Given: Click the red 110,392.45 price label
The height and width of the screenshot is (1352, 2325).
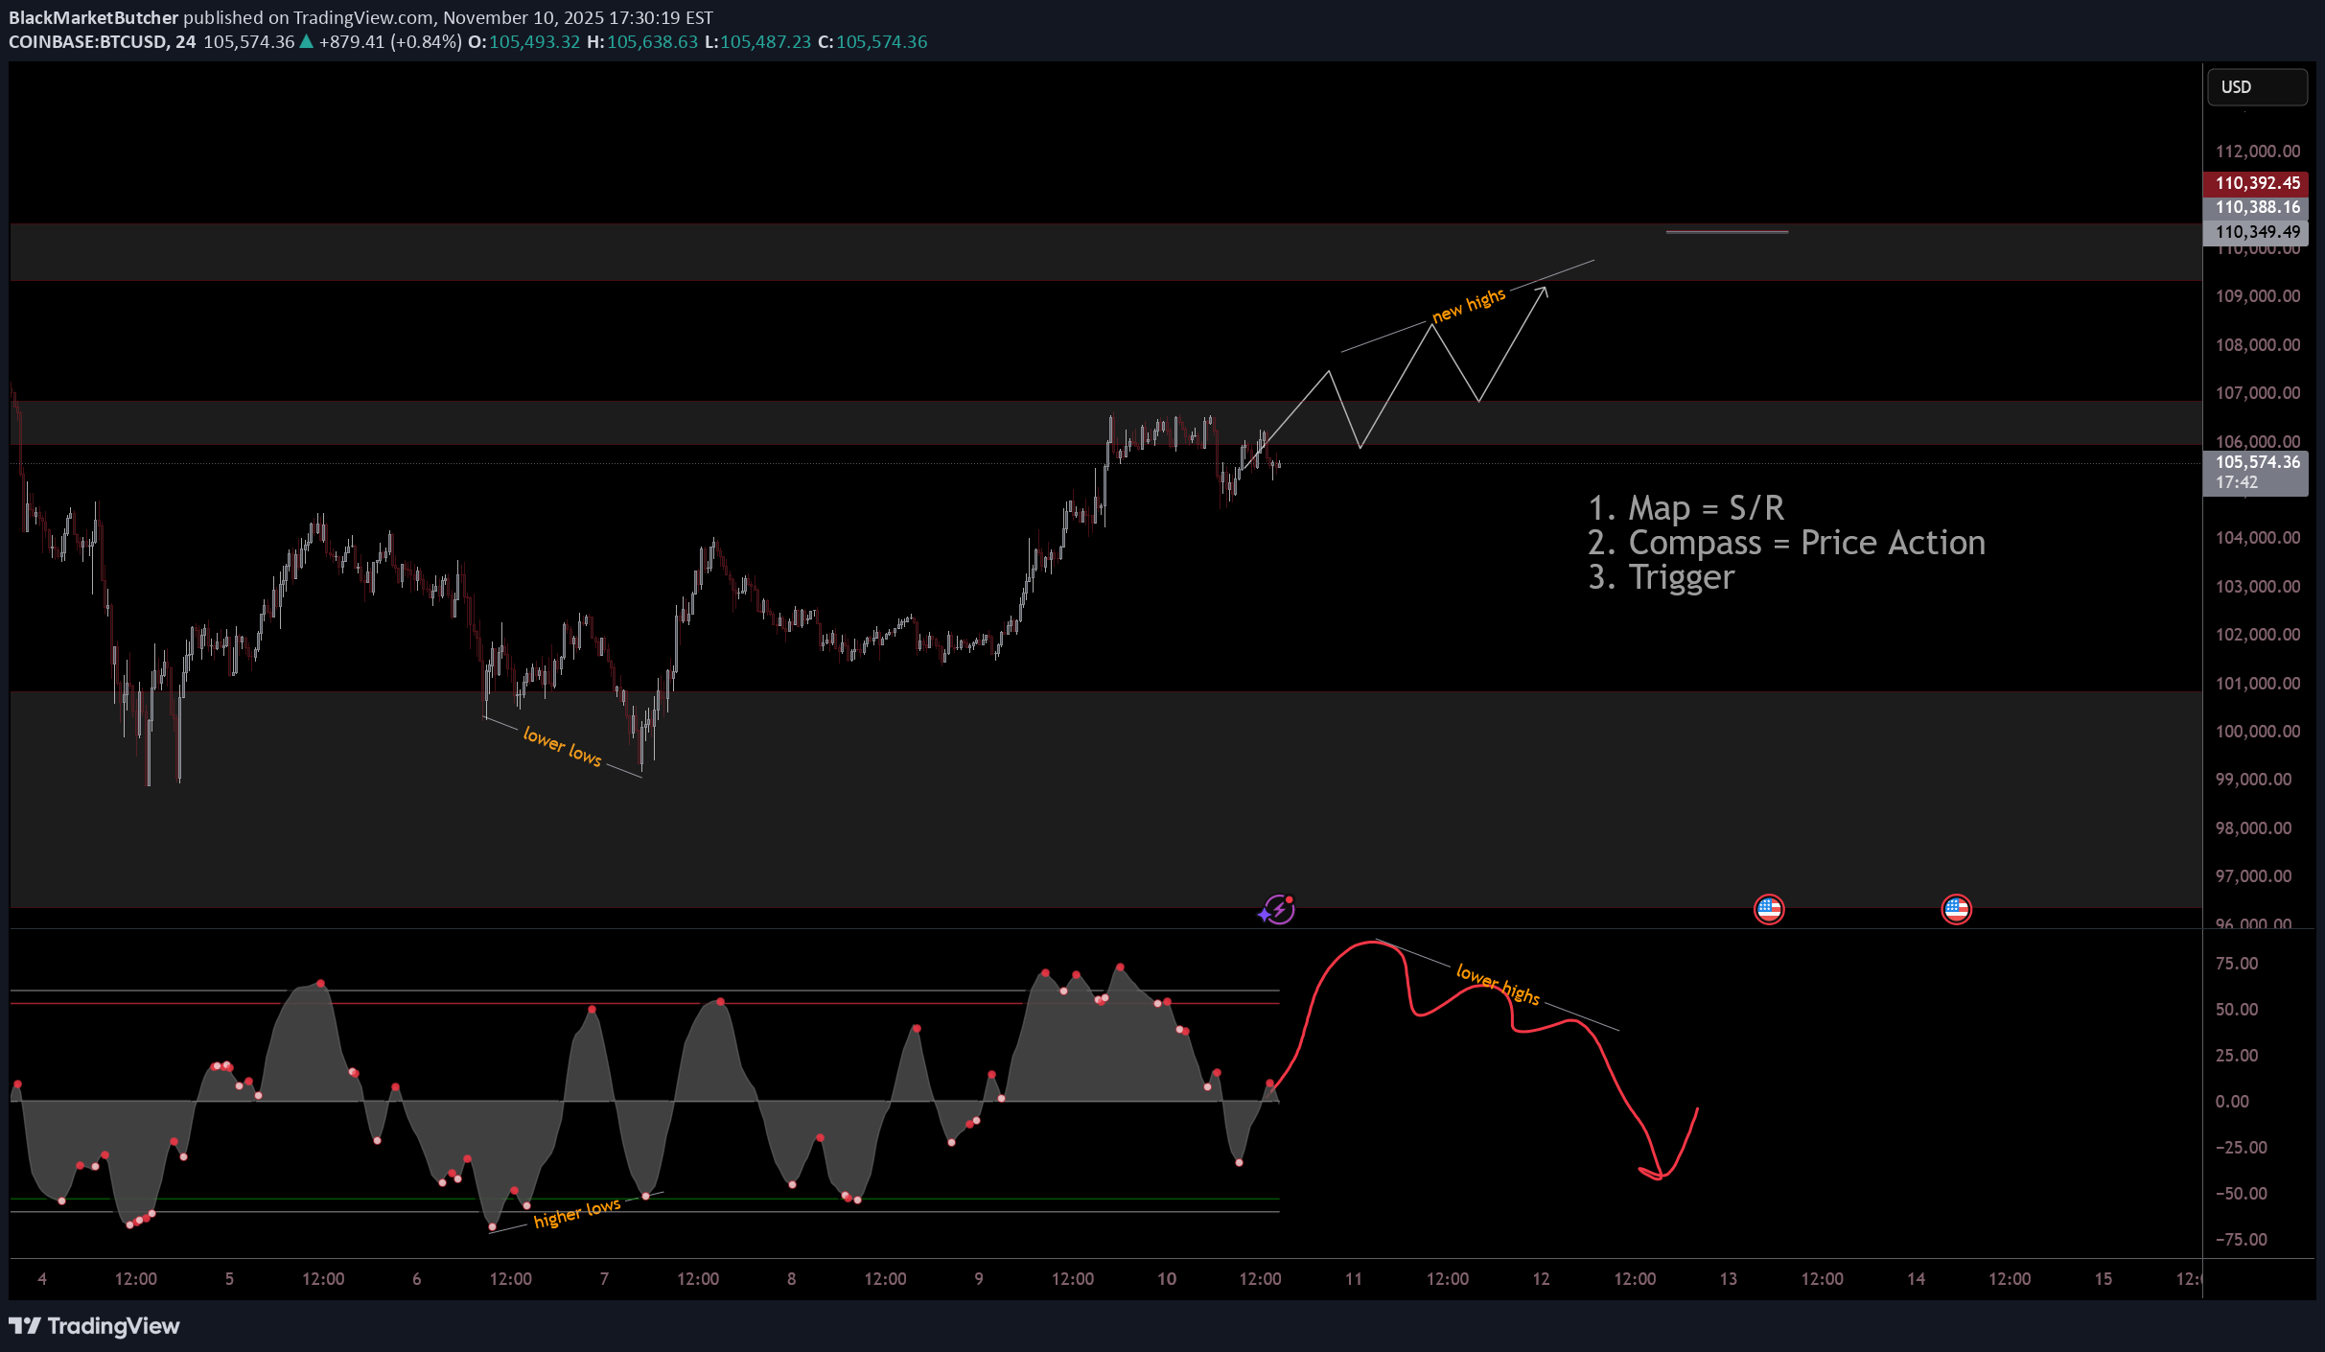Looking at the screenshot, I should coord(2256,183).
